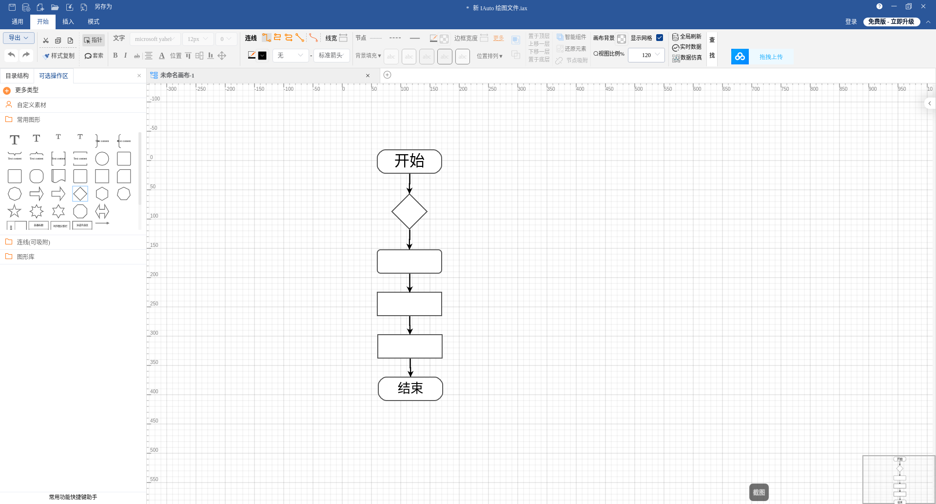This screenshot has width=936, height=504.
Task: Open the 目录结构 panel tab
Action: click(x=17, y=76)
